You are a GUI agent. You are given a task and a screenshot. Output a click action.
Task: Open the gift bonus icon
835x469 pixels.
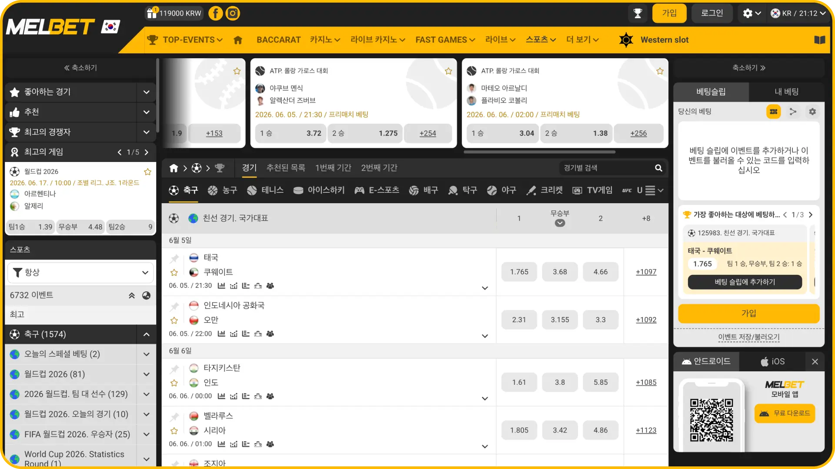tap(151, 13)
